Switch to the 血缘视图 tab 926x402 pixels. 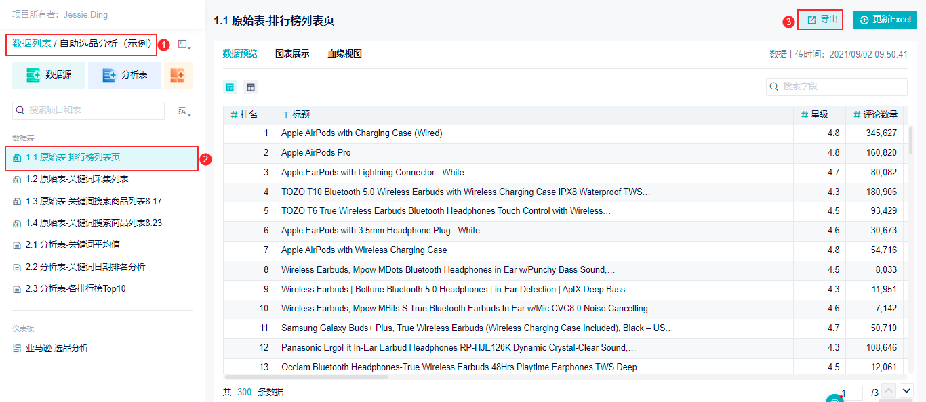point(345,54)
